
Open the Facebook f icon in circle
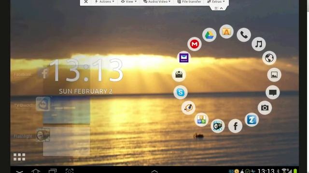[x=235, y=126]
